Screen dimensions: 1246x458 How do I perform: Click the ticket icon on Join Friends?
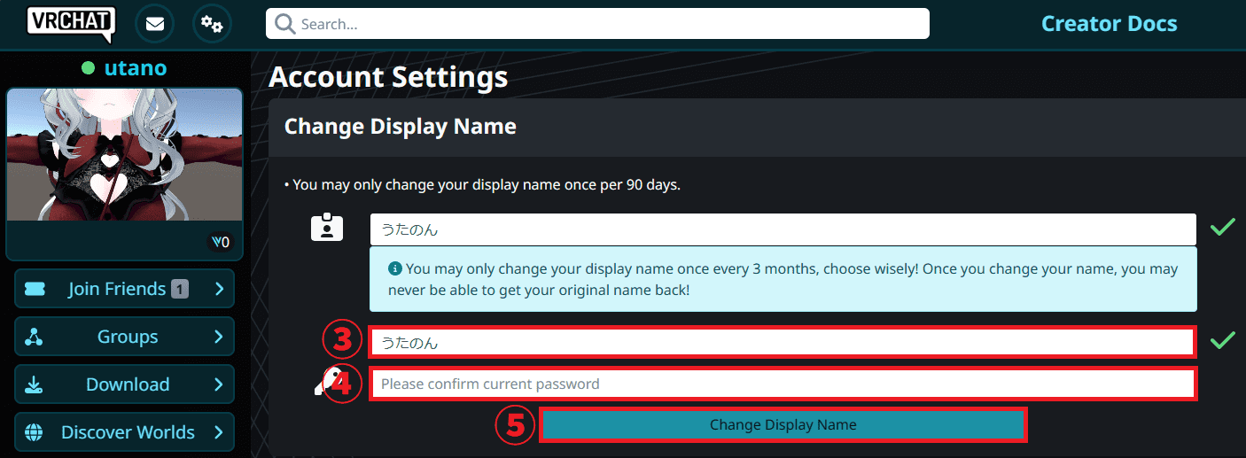click(x=35, y=289)
